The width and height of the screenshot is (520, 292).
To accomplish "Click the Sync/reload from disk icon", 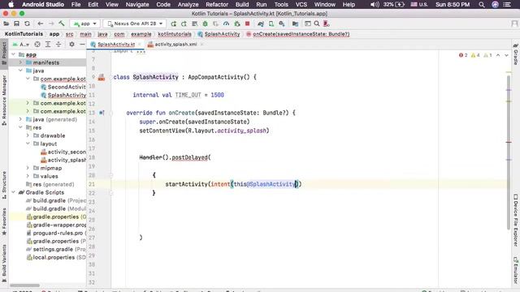I will tap(27, 24).
